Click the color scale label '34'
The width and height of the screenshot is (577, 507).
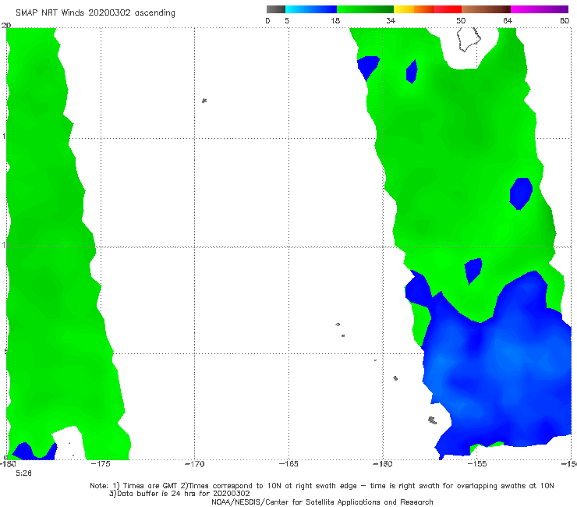coord(391,20)
